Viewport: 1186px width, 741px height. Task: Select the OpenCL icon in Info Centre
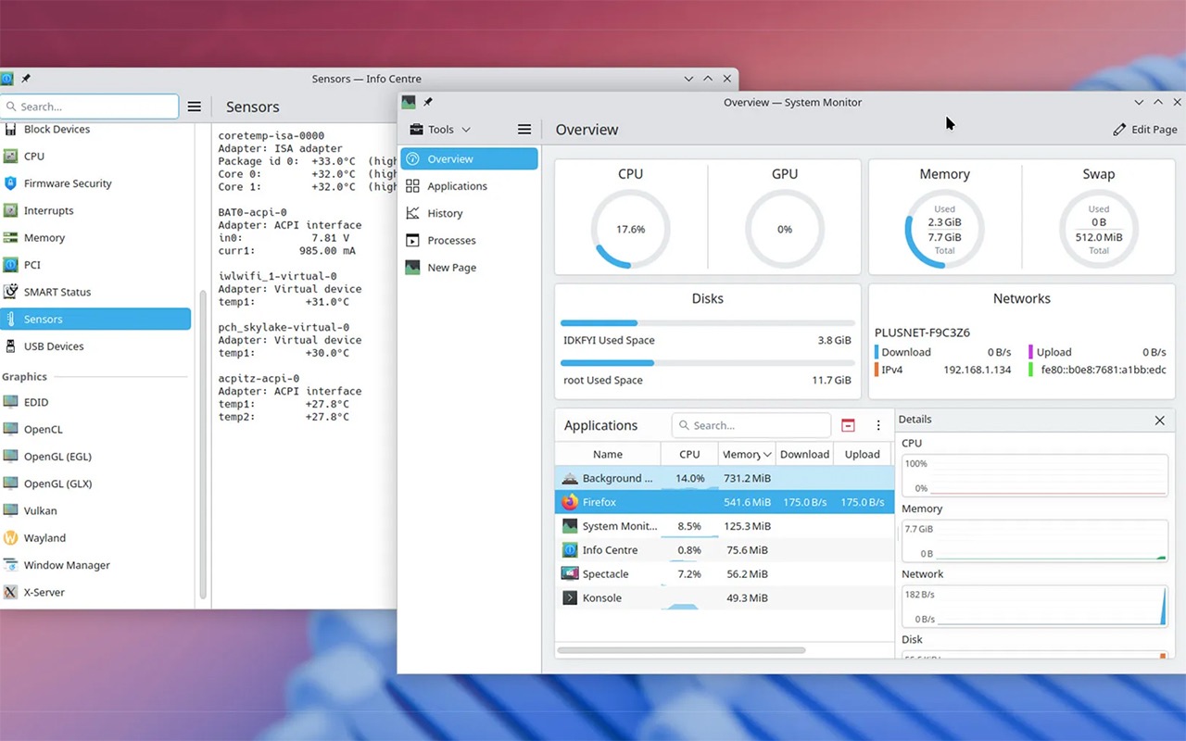click(10, 429)
